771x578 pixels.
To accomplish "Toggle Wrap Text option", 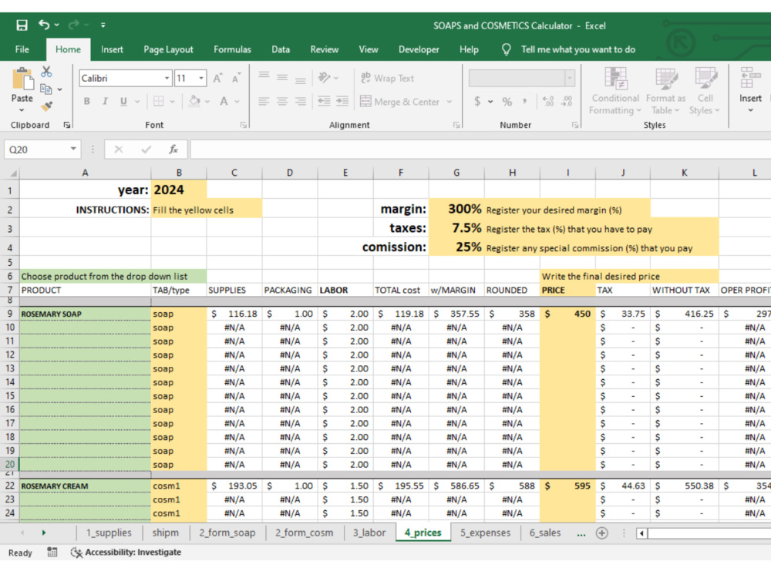I will point(388,78).
